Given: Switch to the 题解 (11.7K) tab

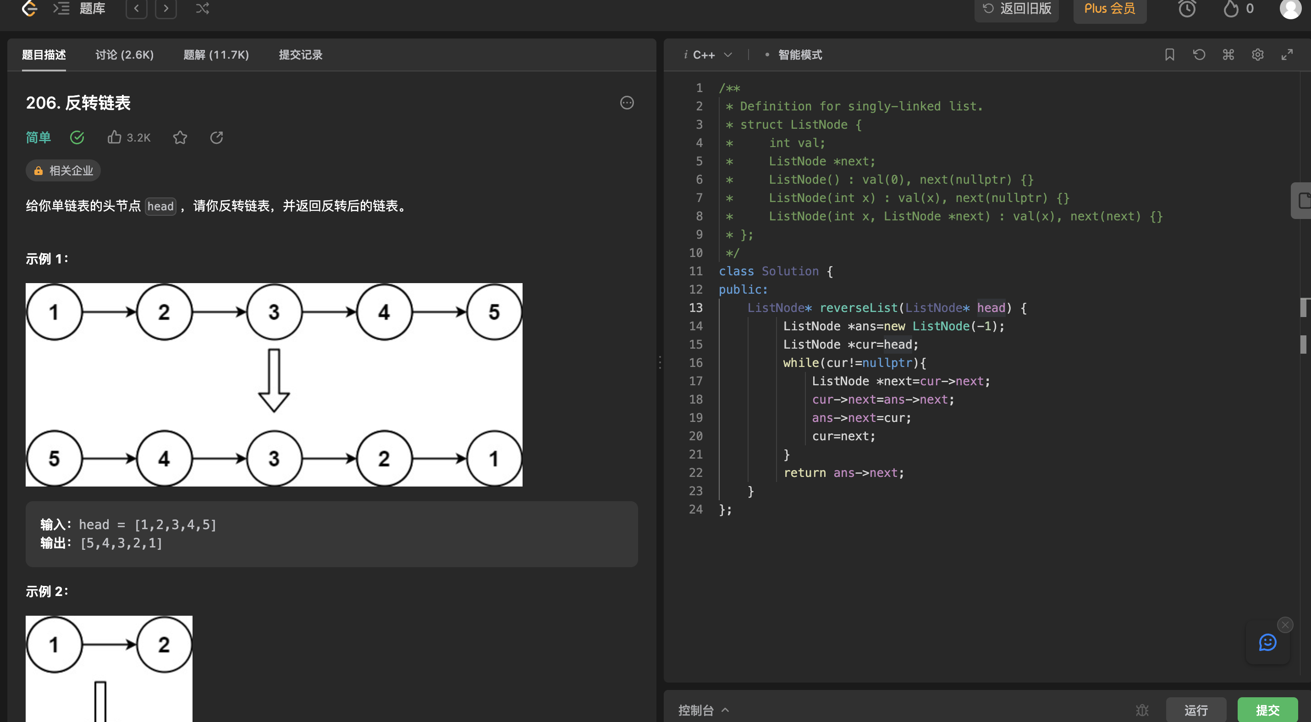Looking at the screenshot, I should (216, 55).
